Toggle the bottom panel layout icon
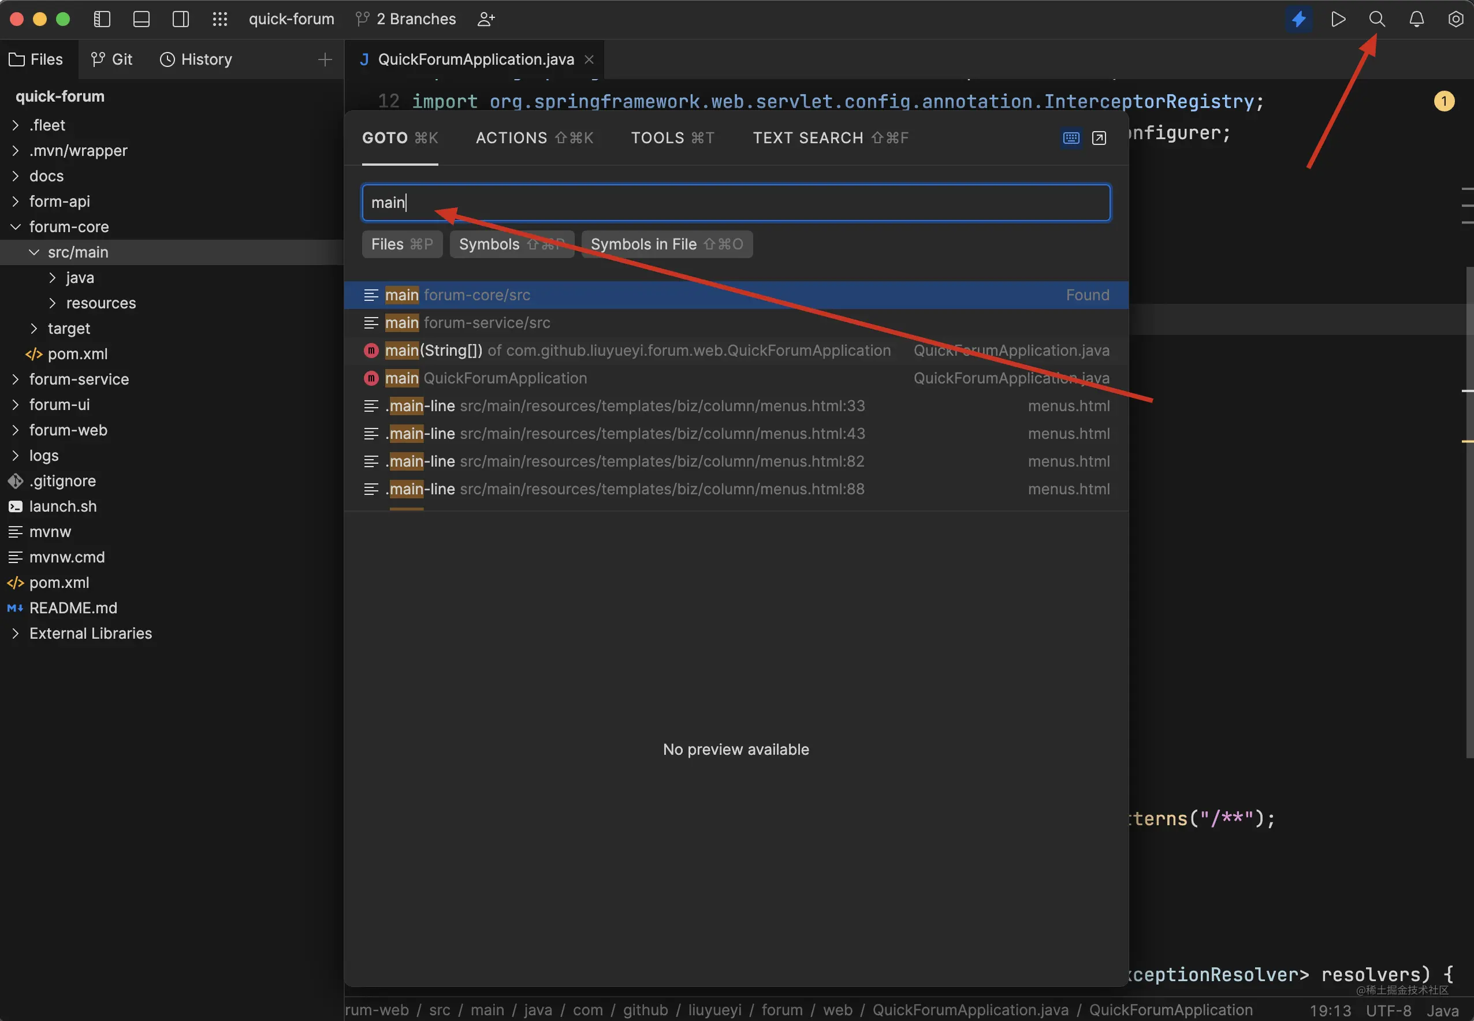1474x1021 pixels. [142, 19]
